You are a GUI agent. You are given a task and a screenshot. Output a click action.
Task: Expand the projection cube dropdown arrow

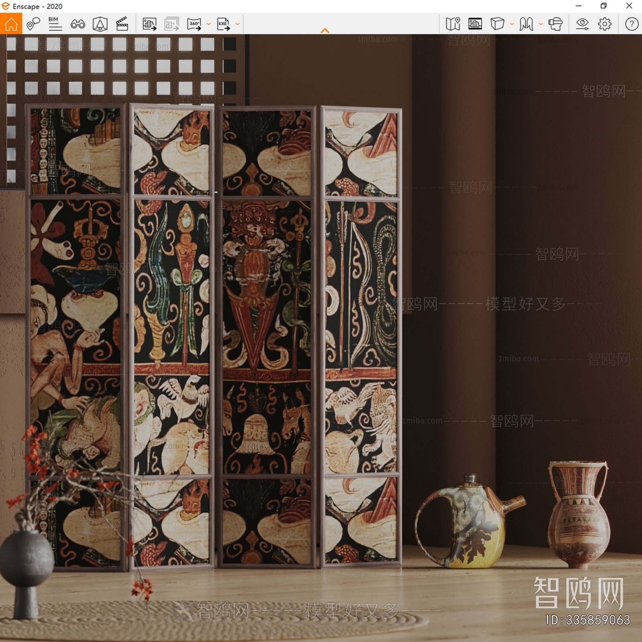tap(512, 24)
